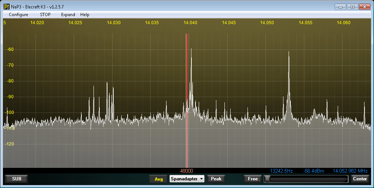Open the Configure menu
This screenshot has width=374, height=188.
click(x=18, y=15)
